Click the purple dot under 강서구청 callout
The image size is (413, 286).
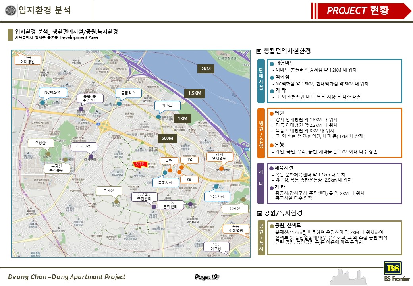[x=91, y=157]
